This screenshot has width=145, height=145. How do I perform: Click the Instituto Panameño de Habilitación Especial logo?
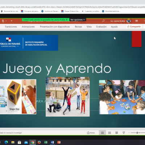29,43
